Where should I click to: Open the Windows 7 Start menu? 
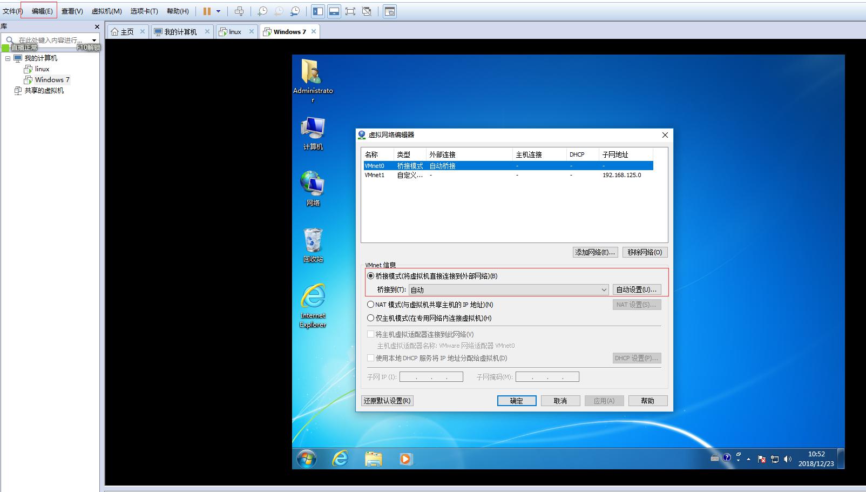(307, 459)
